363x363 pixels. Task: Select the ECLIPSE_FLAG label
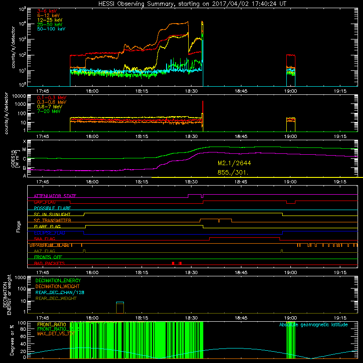[49, 233]
